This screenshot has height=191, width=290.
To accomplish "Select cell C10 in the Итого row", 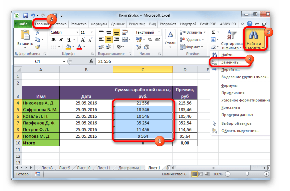I will click(x=143, y=142).
